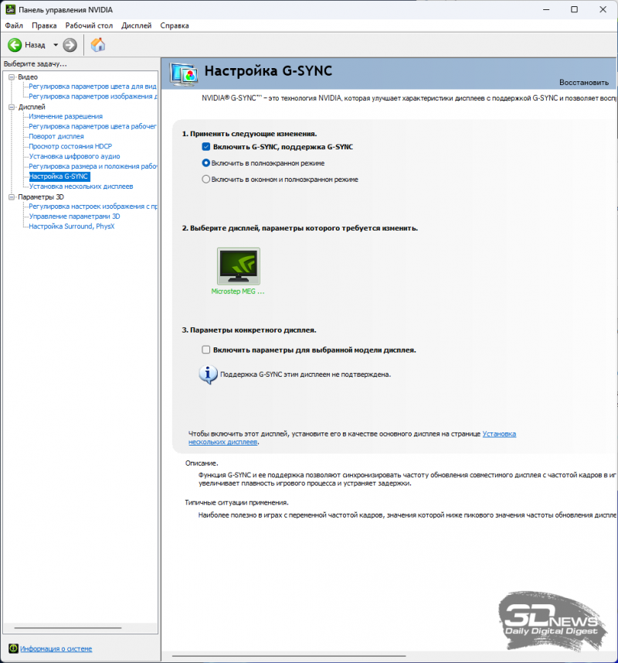Open Установка нескольких дисплеев tree item
The image size is (618, 663).
(x=80, y=186)
